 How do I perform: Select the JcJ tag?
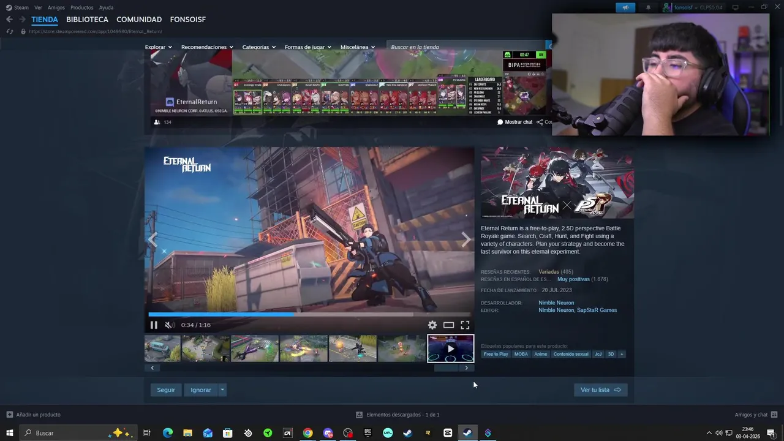click(x=598, y=354)
